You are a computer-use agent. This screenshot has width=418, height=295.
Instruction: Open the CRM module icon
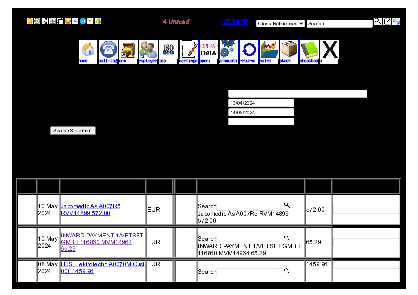click(128, 50)
